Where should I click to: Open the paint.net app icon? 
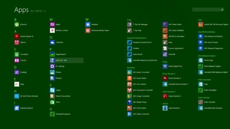coord(52,60)
